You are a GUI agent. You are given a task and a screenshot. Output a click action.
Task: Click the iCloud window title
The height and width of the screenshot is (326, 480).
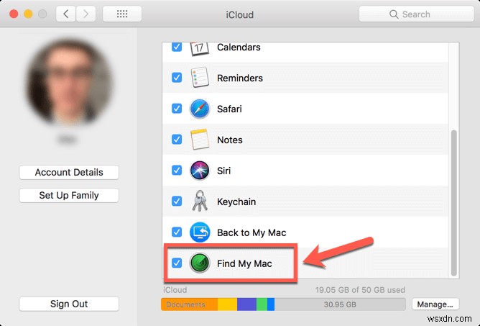click(240, 14)
